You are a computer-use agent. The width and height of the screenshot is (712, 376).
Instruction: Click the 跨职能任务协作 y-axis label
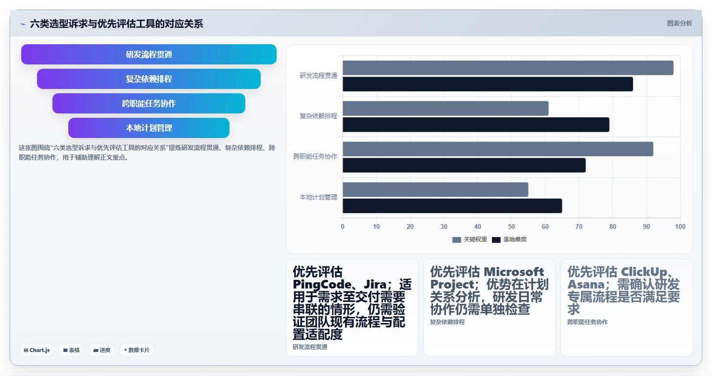point(316,156)
